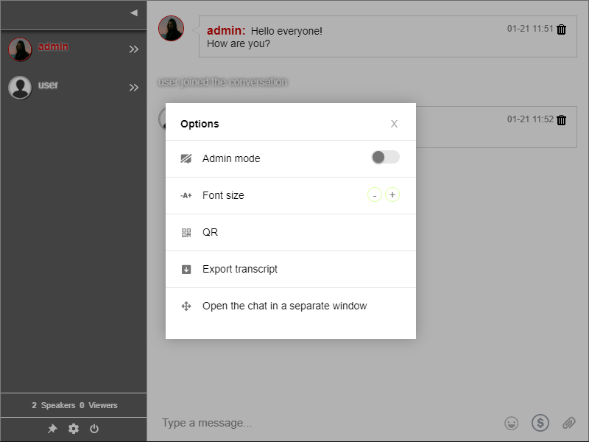Click the power logout icon
589x442 pixels.
94,429
